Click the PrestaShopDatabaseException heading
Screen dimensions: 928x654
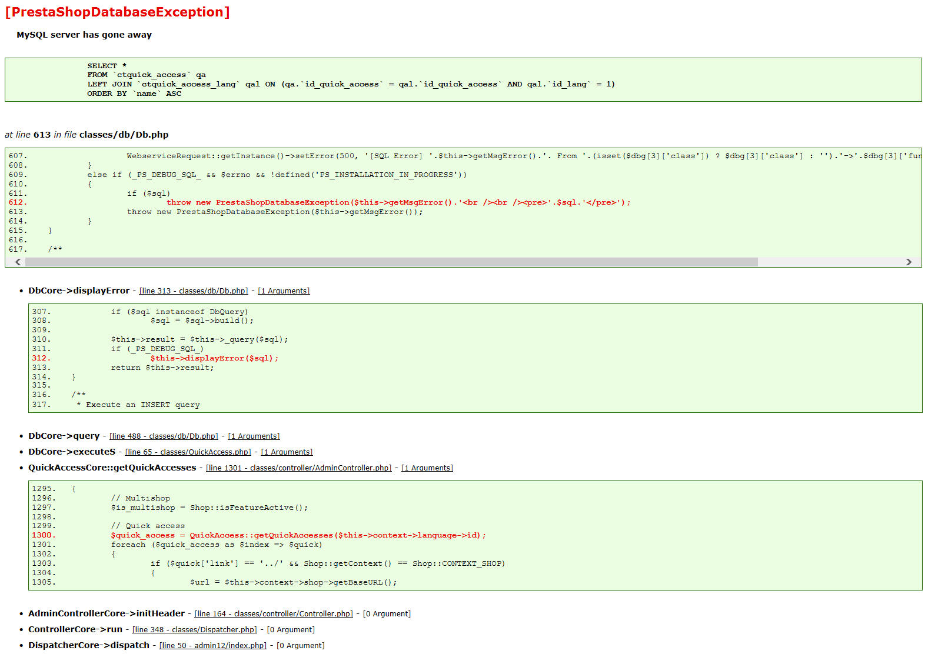(117, 12)
